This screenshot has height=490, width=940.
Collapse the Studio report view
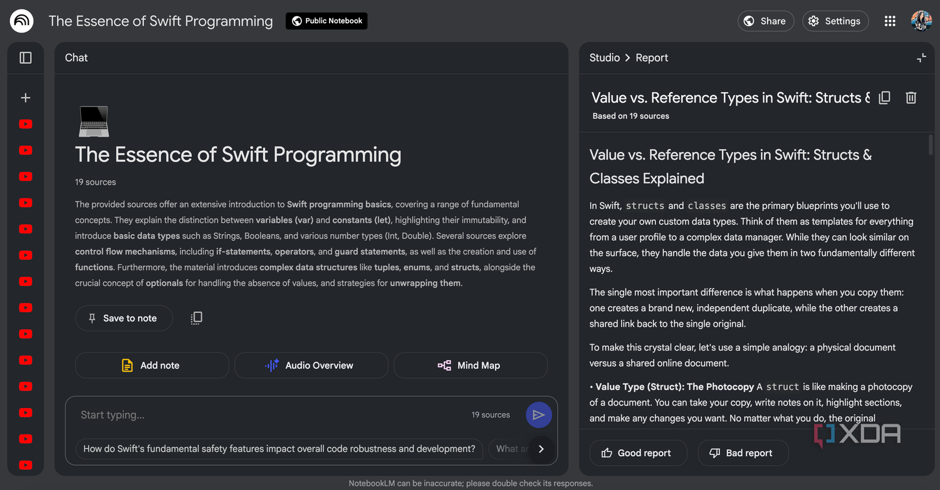(x=921, y=58)
